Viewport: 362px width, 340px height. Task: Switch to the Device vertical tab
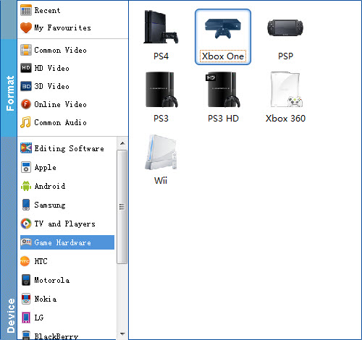[x=9, y=238]
